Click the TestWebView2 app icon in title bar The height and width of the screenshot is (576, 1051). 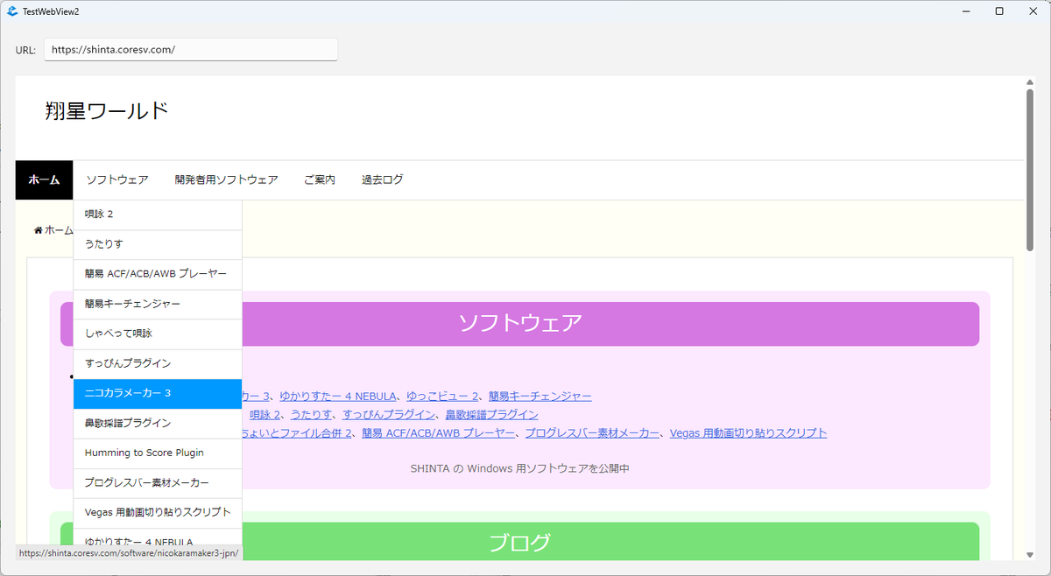click(12, 11)
